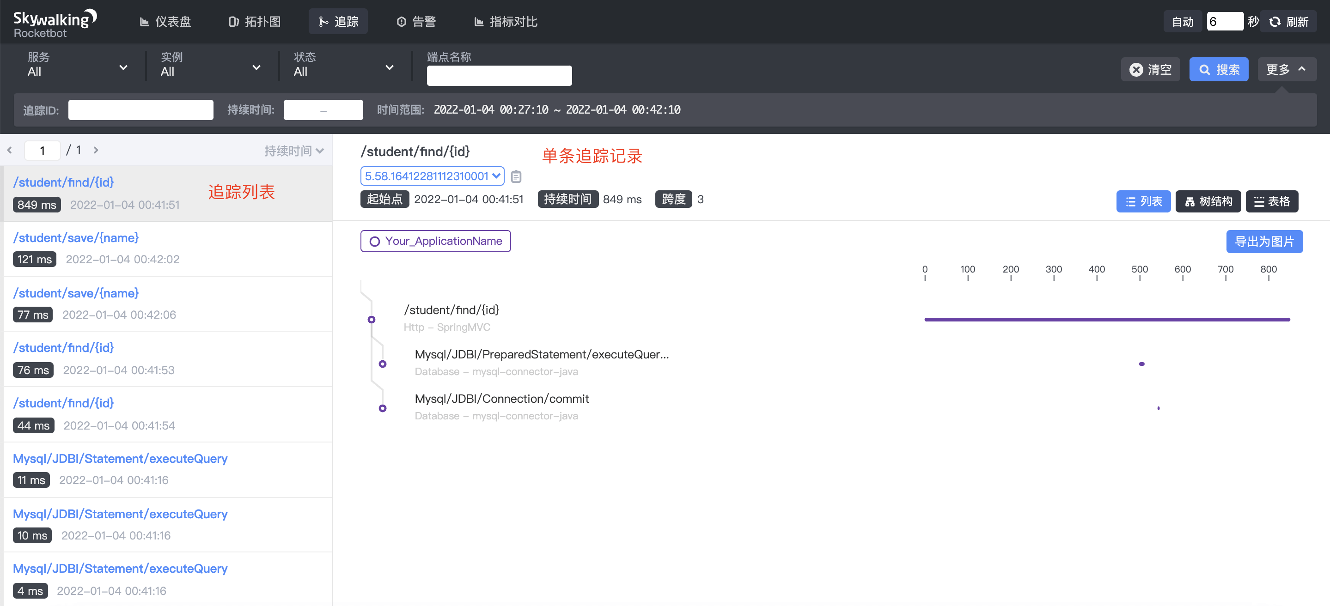Go to previous page arrow in trace list
This screenshot has width=1330, height=606.
pyautogui.click(x=10, y=150)
